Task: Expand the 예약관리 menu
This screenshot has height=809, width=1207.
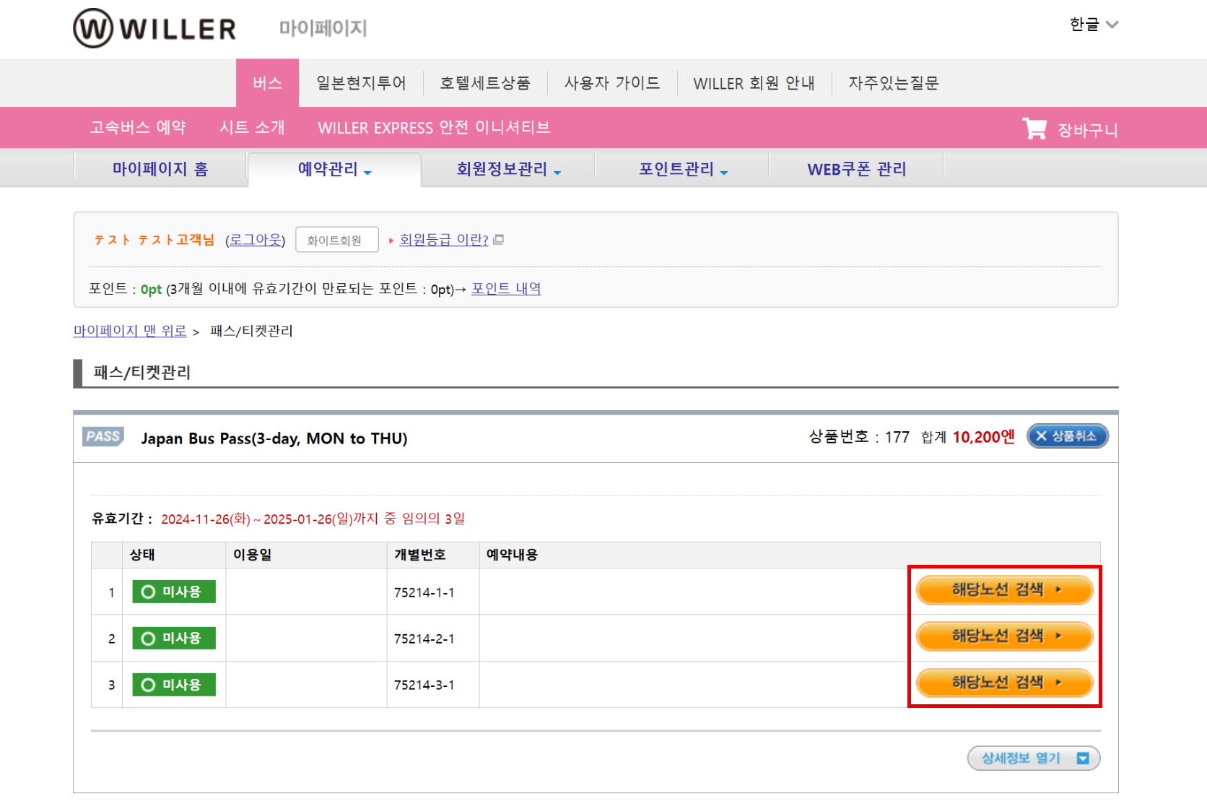Action: (334, 169)
